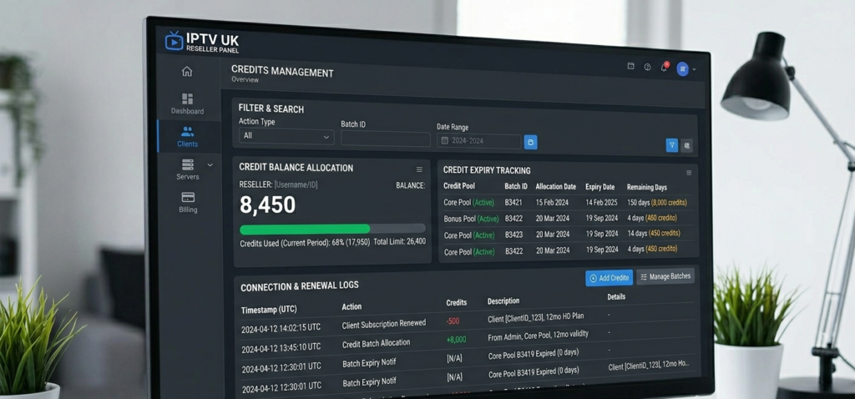Open Servers in the sidebar
The height and width of the screenshot is (399, 855).
tap(188, 169)
